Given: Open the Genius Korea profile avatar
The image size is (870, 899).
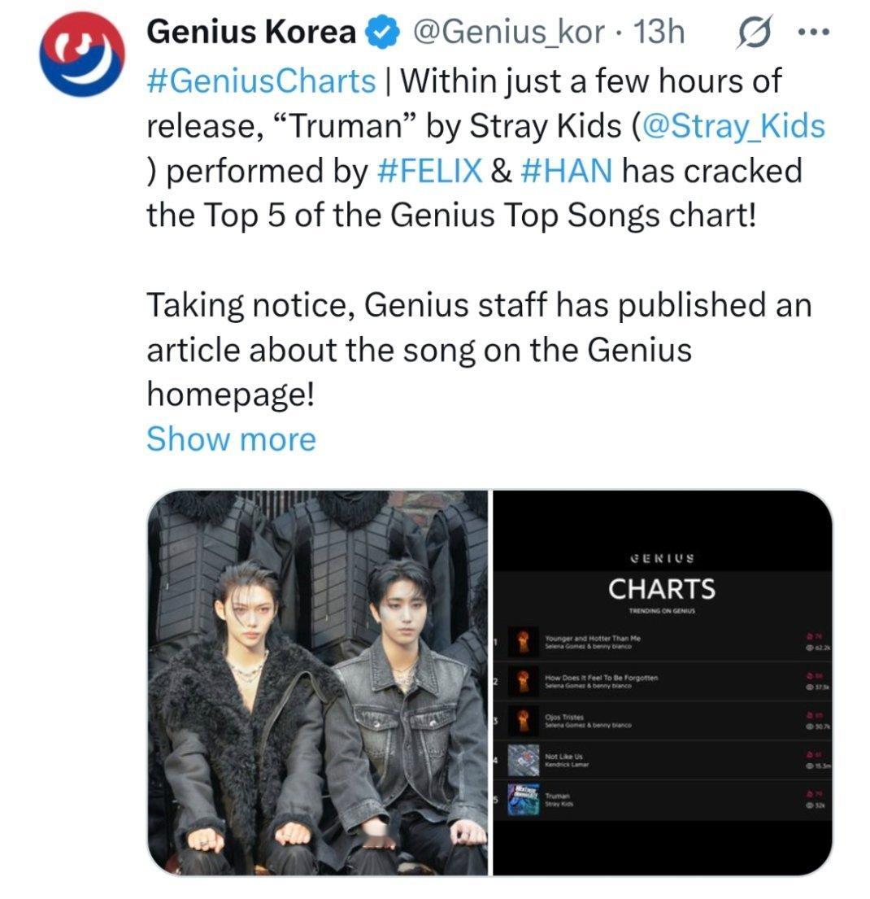Looking at the screenshot, I should click(x=82, y=54).
